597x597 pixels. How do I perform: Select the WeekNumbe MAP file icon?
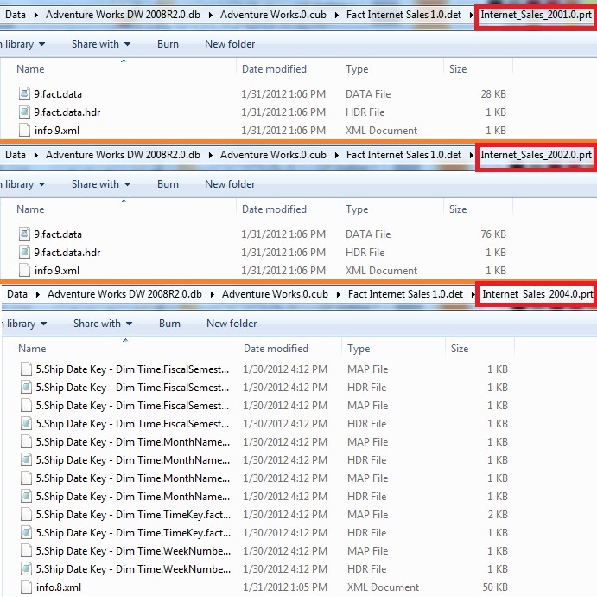click(26, 551)
